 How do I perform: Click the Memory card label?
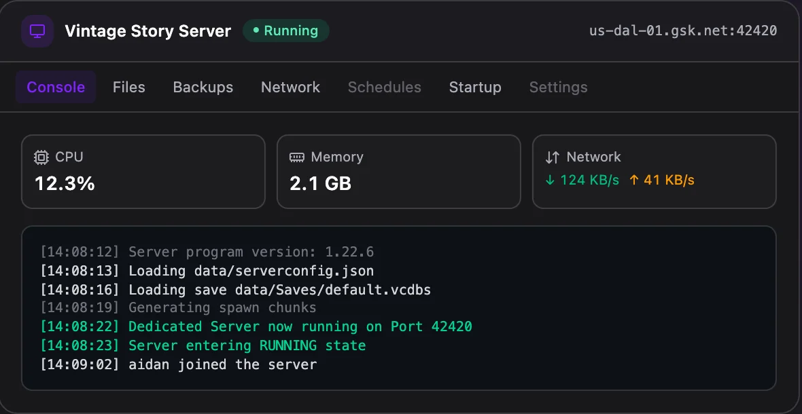337,157
